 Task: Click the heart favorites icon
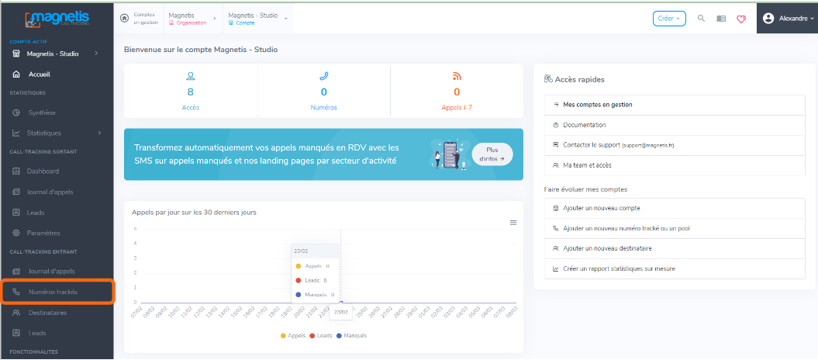click(740, 19)
